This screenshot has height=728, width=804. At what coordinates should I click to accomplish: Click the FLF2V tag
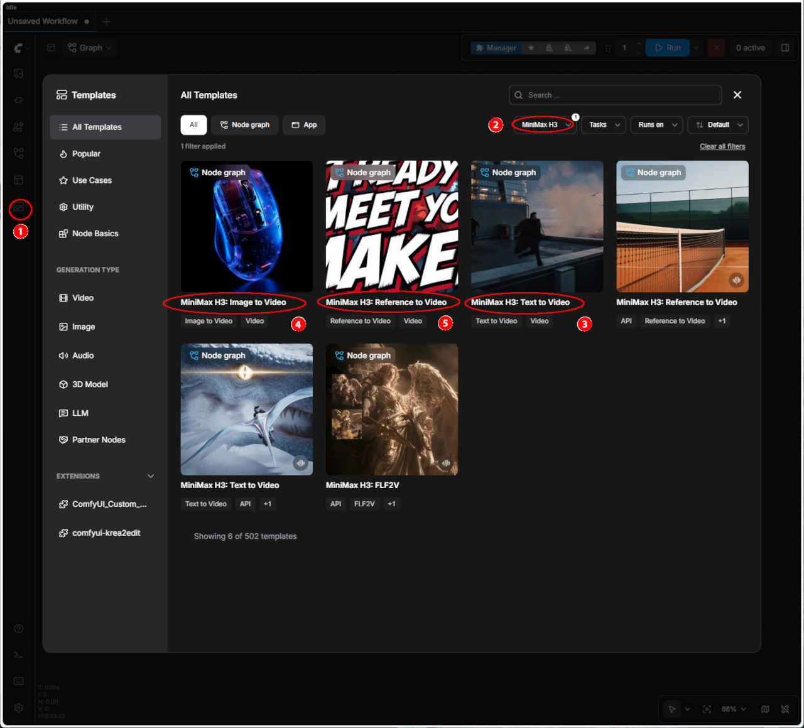364,504
